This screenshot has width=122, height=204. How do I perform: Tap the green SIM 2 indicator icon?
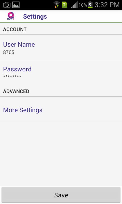65,5
